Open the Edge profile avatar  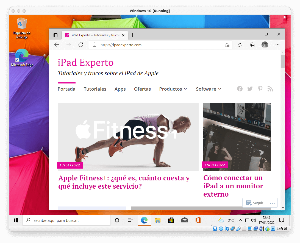tap(265, 45)
